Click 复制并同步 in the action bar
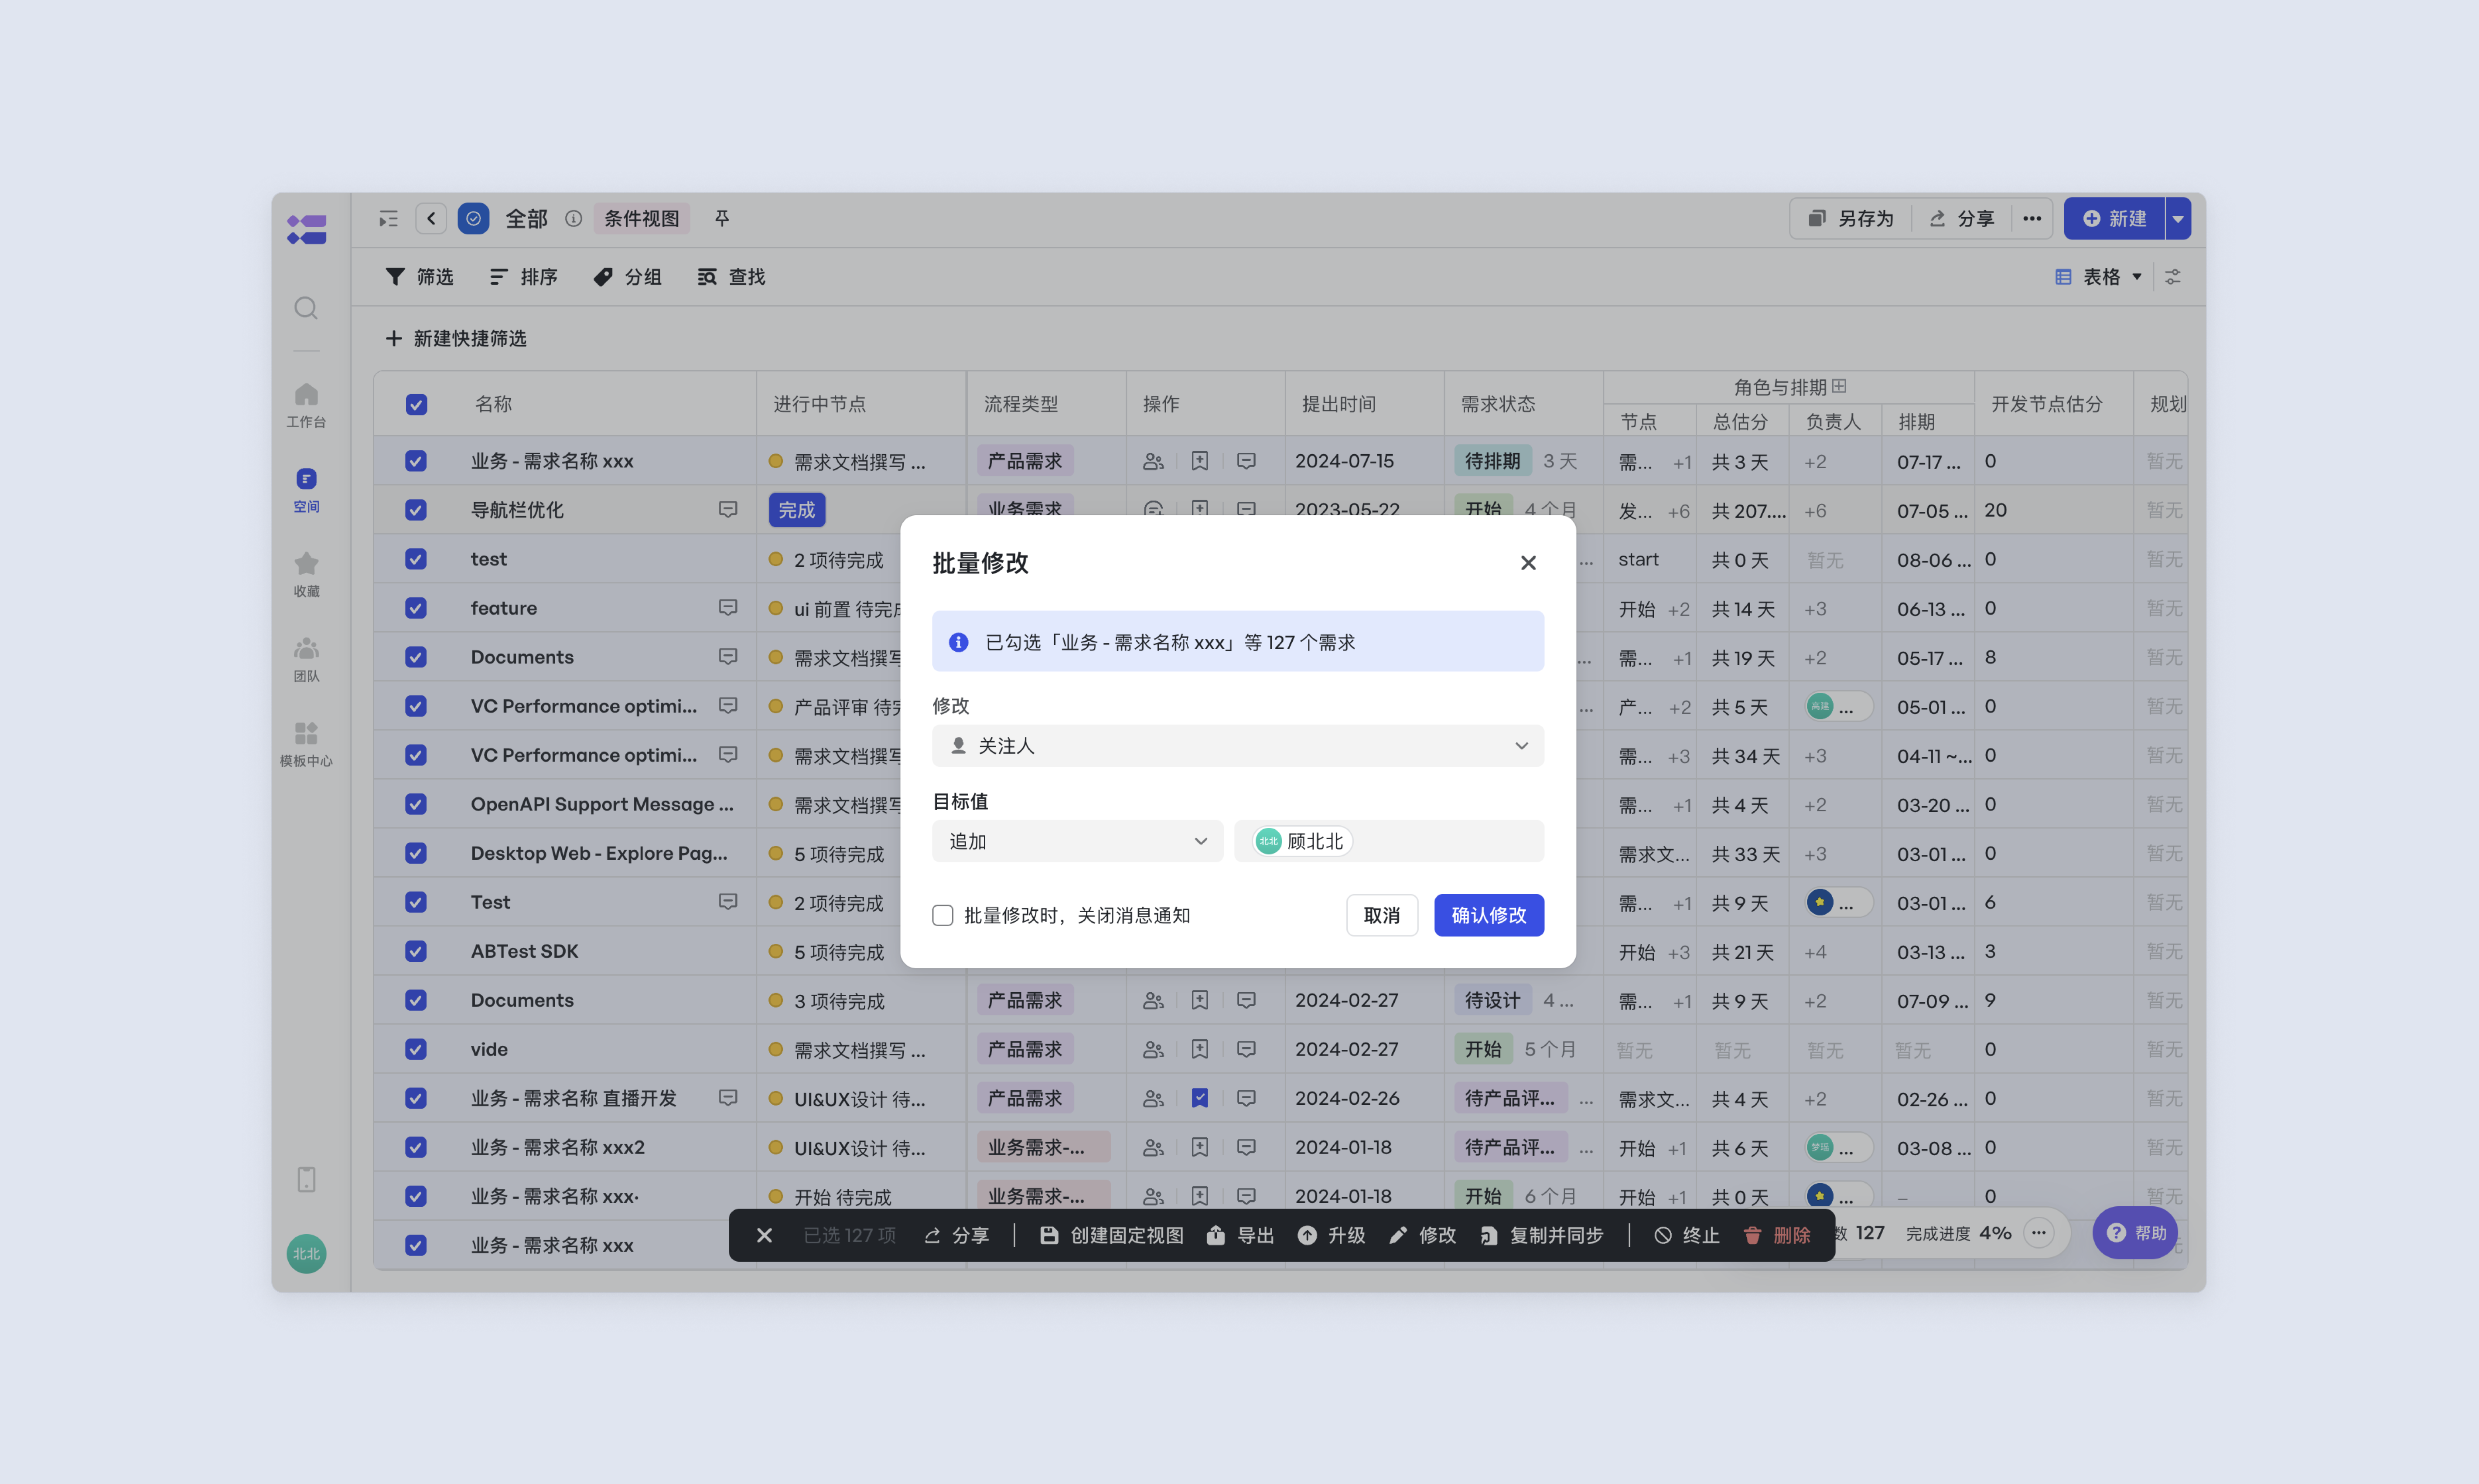2479x1484 pixels. [x=1542, y=1236]
